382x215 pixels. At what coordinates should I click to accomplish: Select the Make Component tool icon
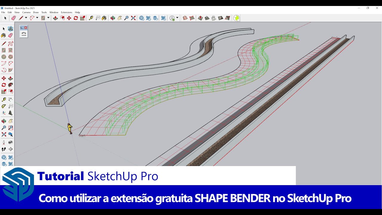pos(10,29)
